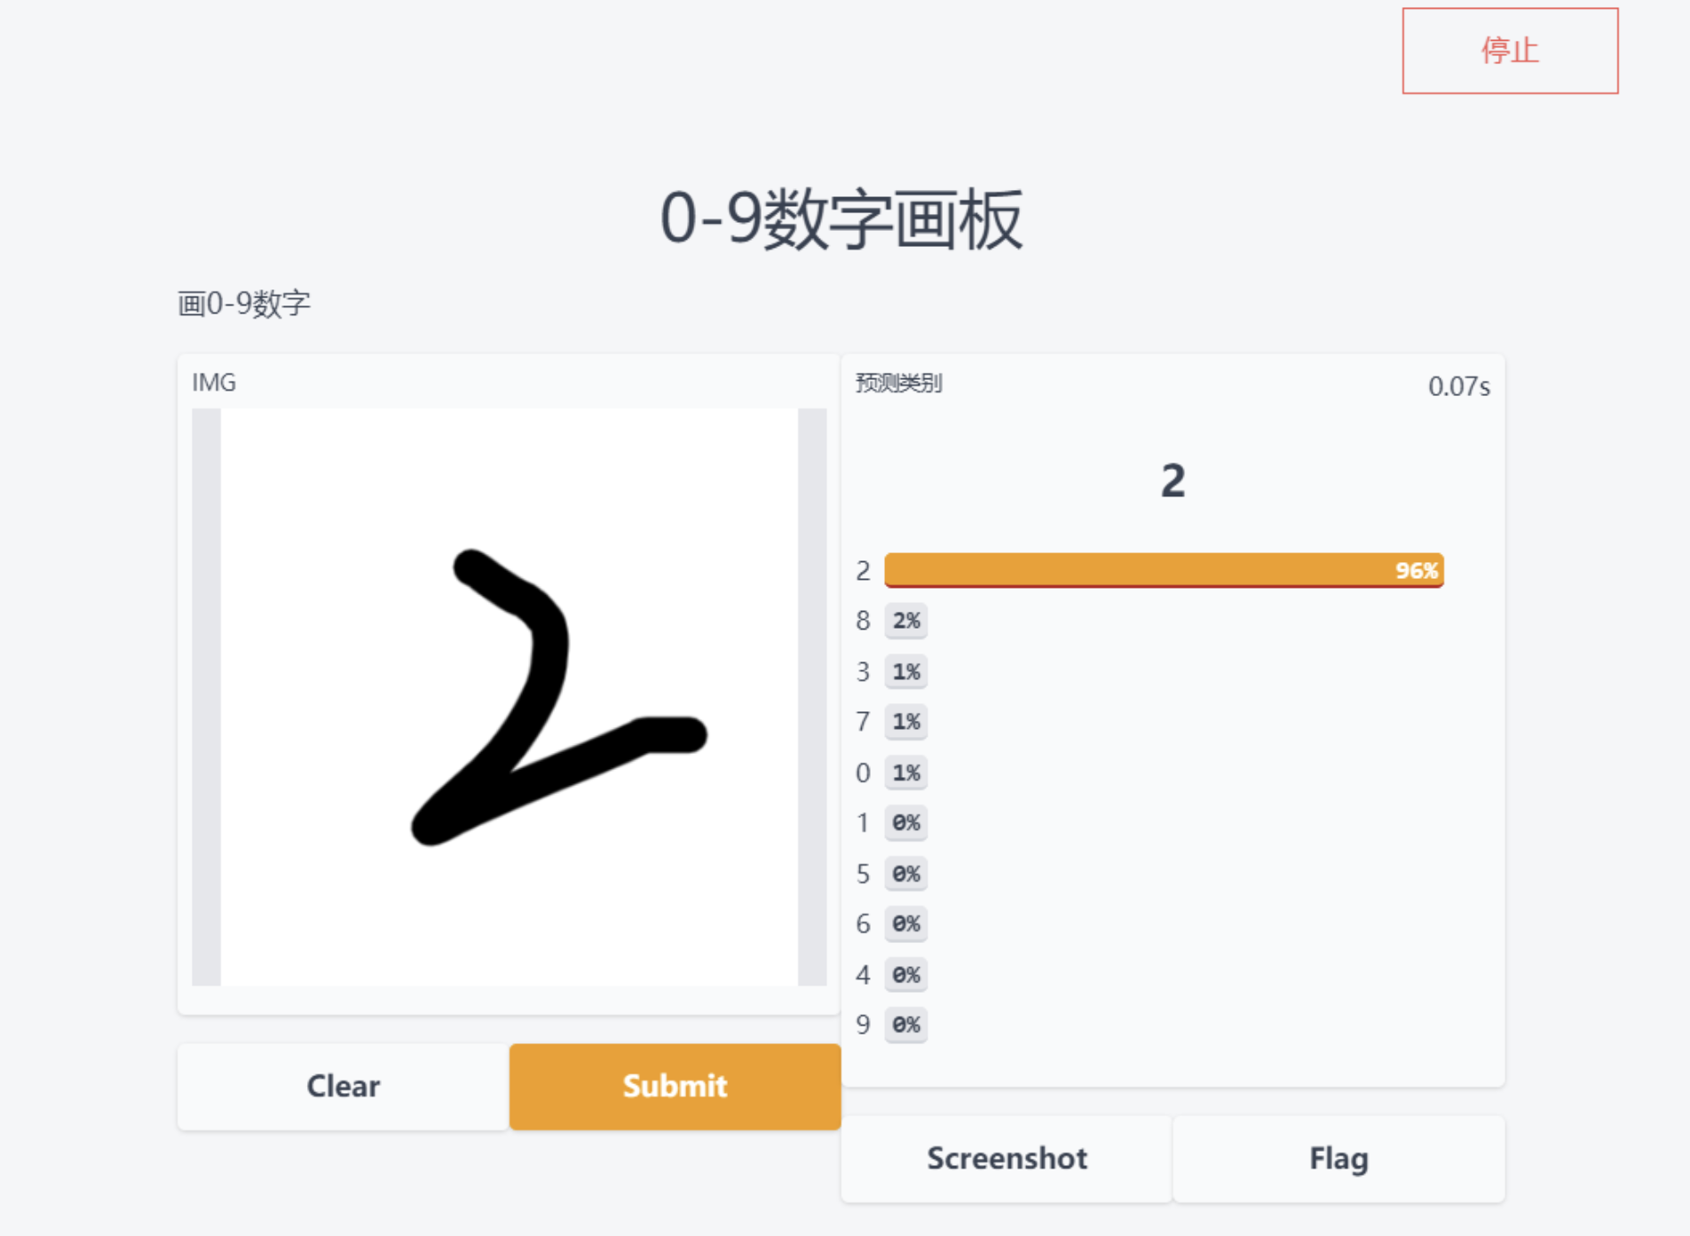Flag this prediction

click(x=1339, y=1159)
